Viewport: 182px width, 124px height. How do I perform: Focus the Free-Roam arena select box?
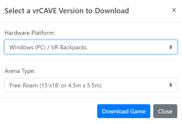coord(91,85)
